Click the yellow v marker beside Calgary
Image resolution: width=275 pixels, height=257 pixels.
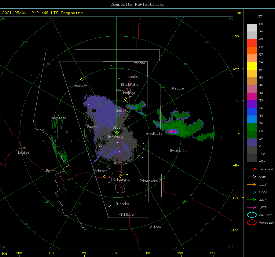point(127,175)
